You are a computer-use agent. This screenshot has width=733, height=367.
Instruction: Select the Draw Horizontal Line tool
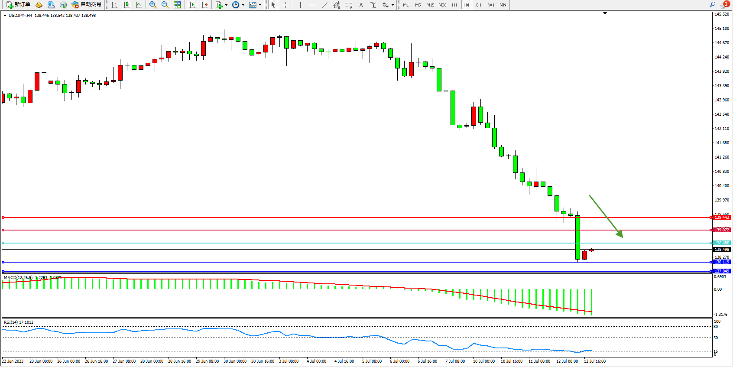(312, 5)
